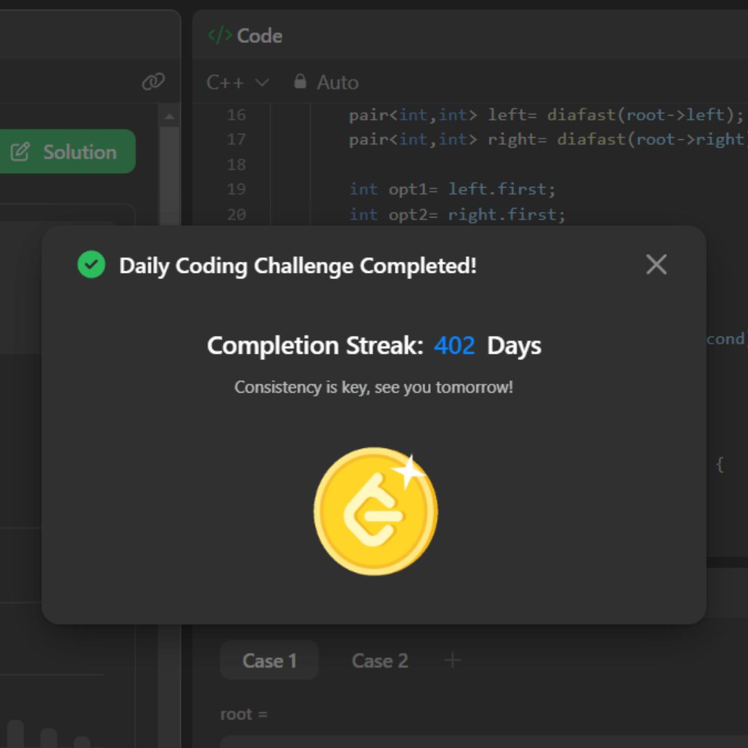Place cursor on the opt2 code line
This screenshot has height=748, width=748.
[x=457, y=215]
